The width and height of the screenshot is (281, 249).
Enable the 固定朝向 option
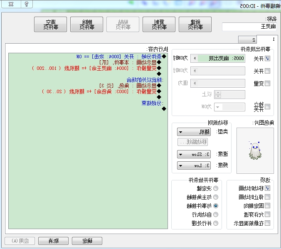[x=267, y=206]
